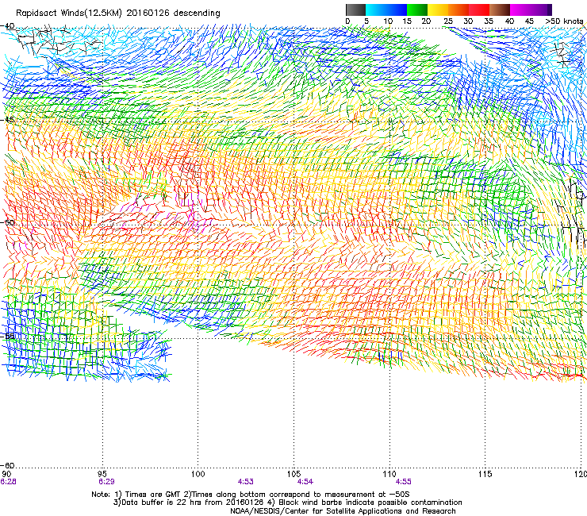Click the purple time stamp 4:53
Image resolution: width=587 pixels, height=516 pixels.
click(x=246, y=482)
